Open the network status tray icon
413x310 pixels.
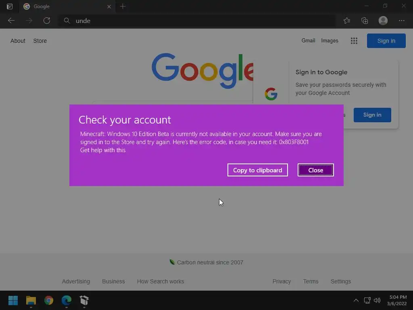[367, 300]
